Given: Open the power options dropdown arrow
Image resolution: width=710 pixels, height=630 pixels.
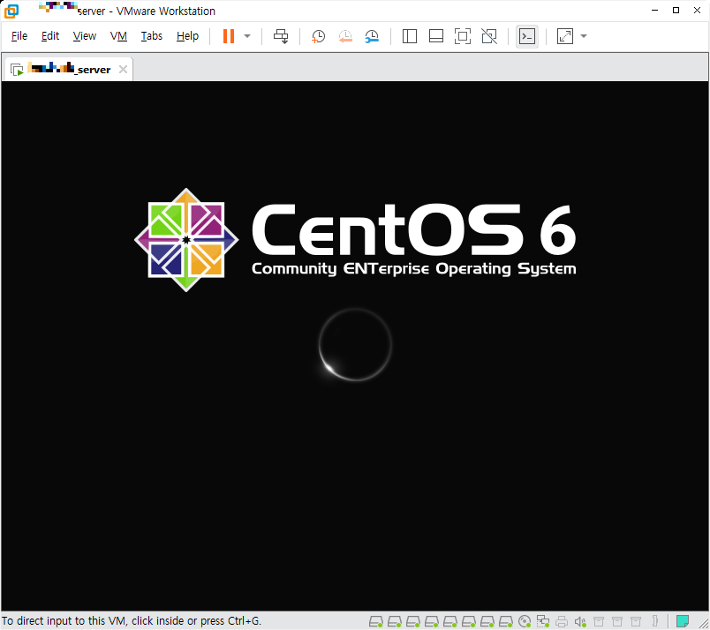Looking at the screenshot, I should pos(247,36).
